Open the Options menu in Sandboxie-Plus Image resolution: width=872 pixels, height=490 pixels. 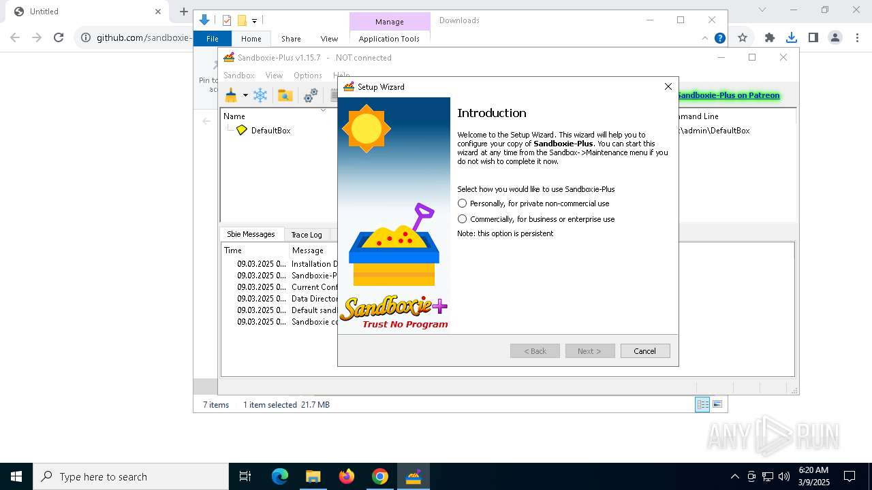pos(308,76)
